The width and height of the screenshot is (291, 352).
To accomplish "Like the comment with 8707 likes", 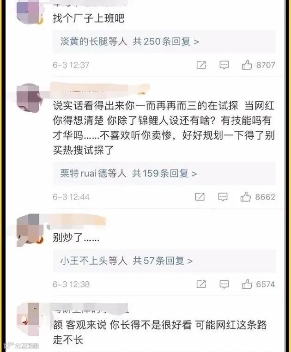I will point(247,65).
